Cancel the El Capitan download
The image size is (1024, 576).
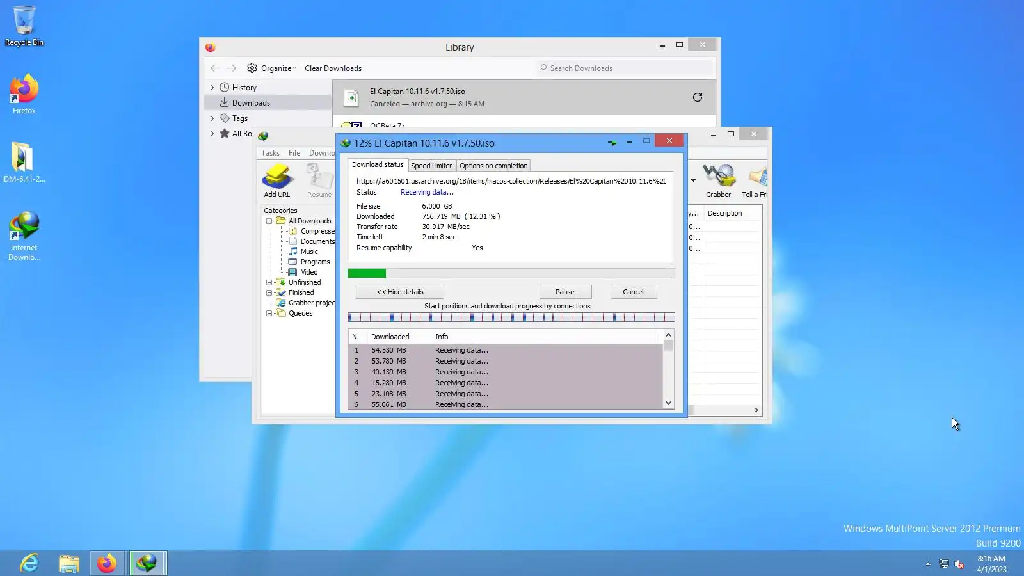click(634, 292)
